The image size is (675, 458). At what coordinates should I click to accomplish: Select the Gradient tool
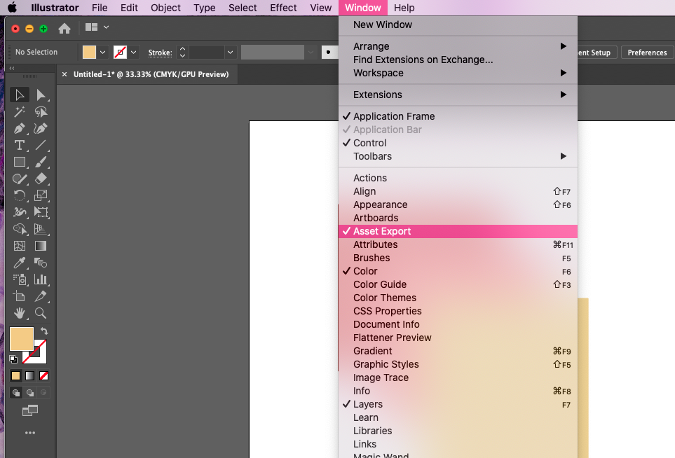[41, 246]
